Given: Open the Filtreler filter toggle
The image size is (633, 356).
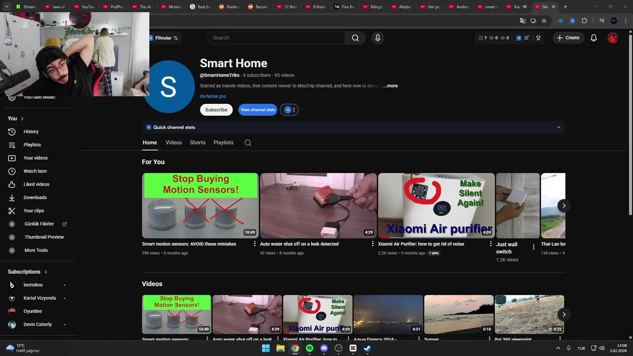Looking at the screenshot, I should (166, 38).
